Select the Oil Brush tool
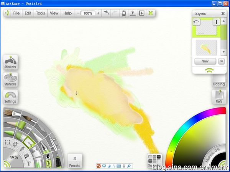Viewport: 230px width, 172px height. point(13,113)
